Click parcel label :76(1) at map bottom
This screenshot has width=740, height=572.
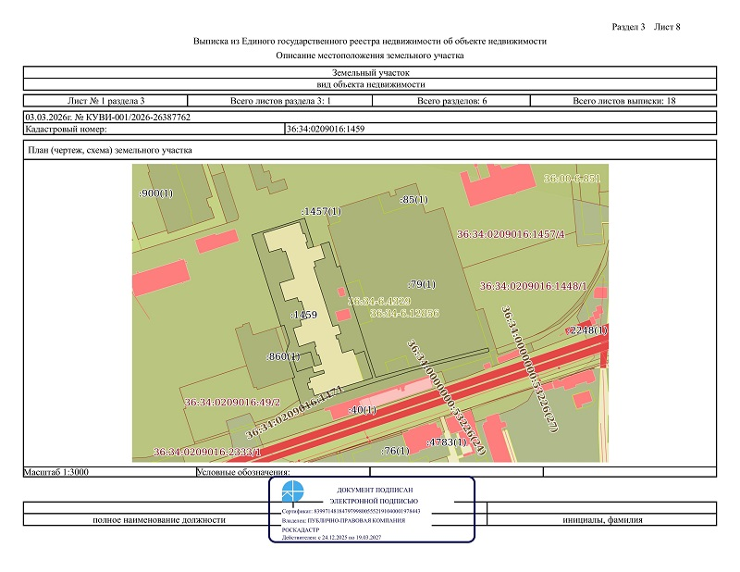tap(396, 451)
